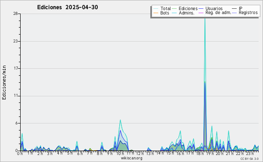Click the y-axis value 23
The width and height of the screenshot is (263, 162).
15,41
